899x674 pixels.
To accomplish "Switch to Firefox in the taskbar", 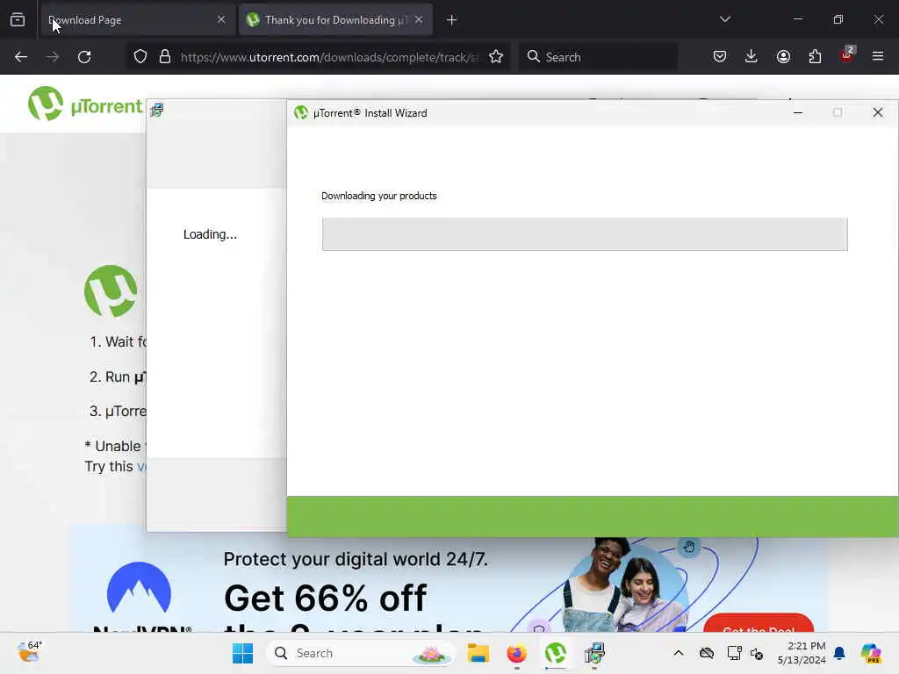I will click(516, 653).
